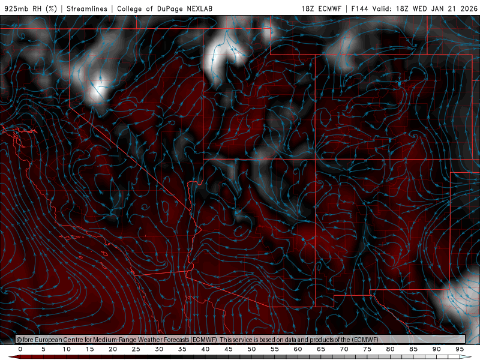Viewport: 480px width, 360px height.
Task: Click the "0" label on the RH scale
Action: [20, 349]
